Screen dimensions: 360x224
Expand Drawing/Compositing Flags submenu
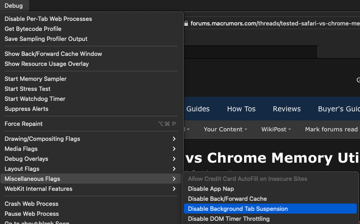[42, 139]
